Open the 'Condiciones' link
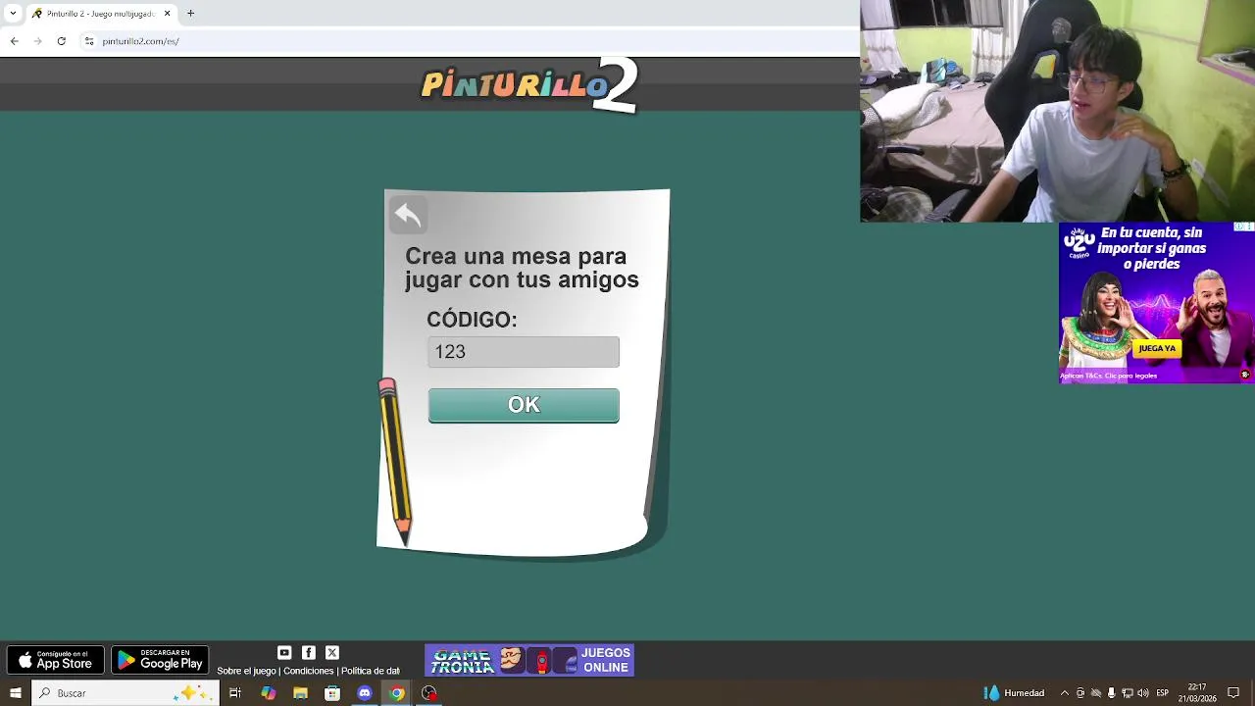The image size is (1255, 706). (x=309, y=671)
